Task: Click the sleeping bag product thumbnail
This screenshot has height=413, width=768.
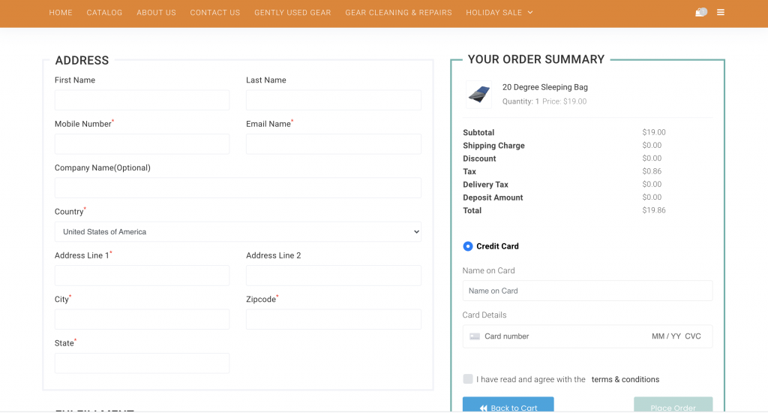Action: coord(478,95)
